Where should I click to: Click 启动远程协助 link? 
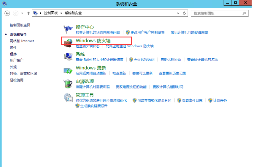tap(171, 60)
